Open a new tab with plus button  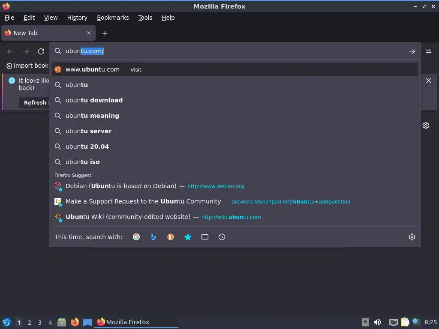[105, 33]
